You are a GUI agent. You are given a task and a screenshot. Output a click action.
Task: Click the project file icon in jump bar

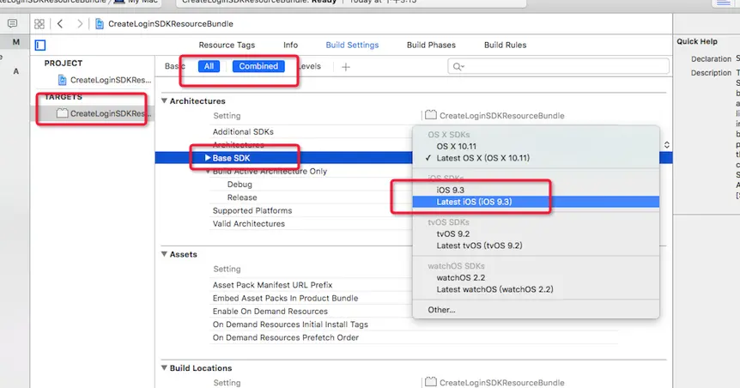pyautogui.click(x=99, y=23)
